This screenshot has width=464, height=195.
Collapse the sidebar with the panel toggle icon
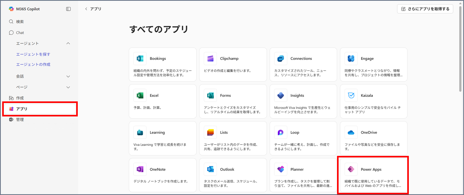68,9
